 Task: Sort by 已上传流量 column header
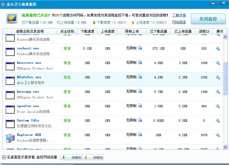183,31
